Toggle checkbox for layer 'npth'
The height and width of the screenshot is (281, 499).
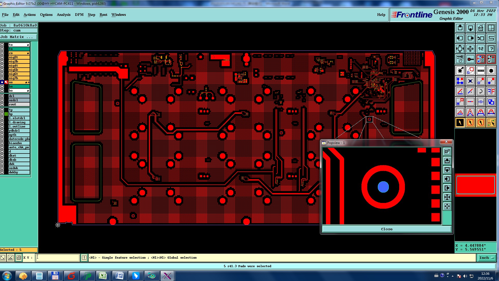tap(2, 135)
